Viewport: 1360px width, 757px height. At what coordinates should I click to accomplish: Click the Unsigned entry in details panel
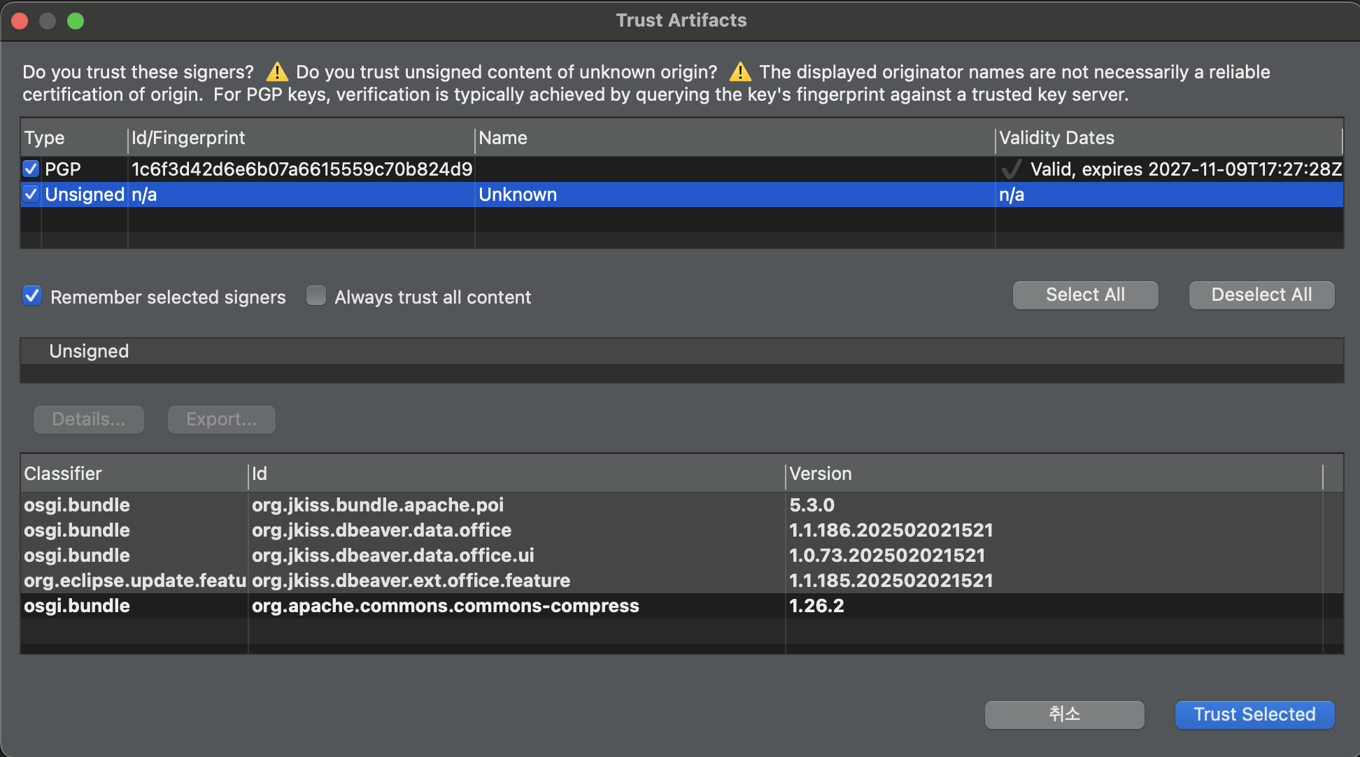(x=89, y=351)
